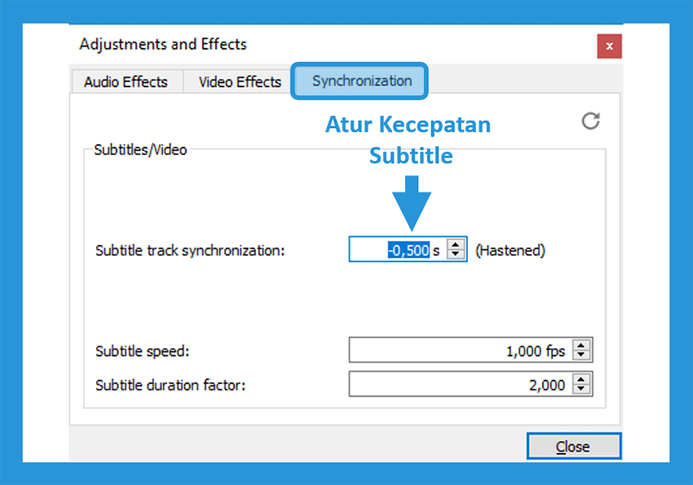The height and width of the screenshot is (485, 693).
Task: Click the "(Hastened)" status text
Action: (510, 250)
